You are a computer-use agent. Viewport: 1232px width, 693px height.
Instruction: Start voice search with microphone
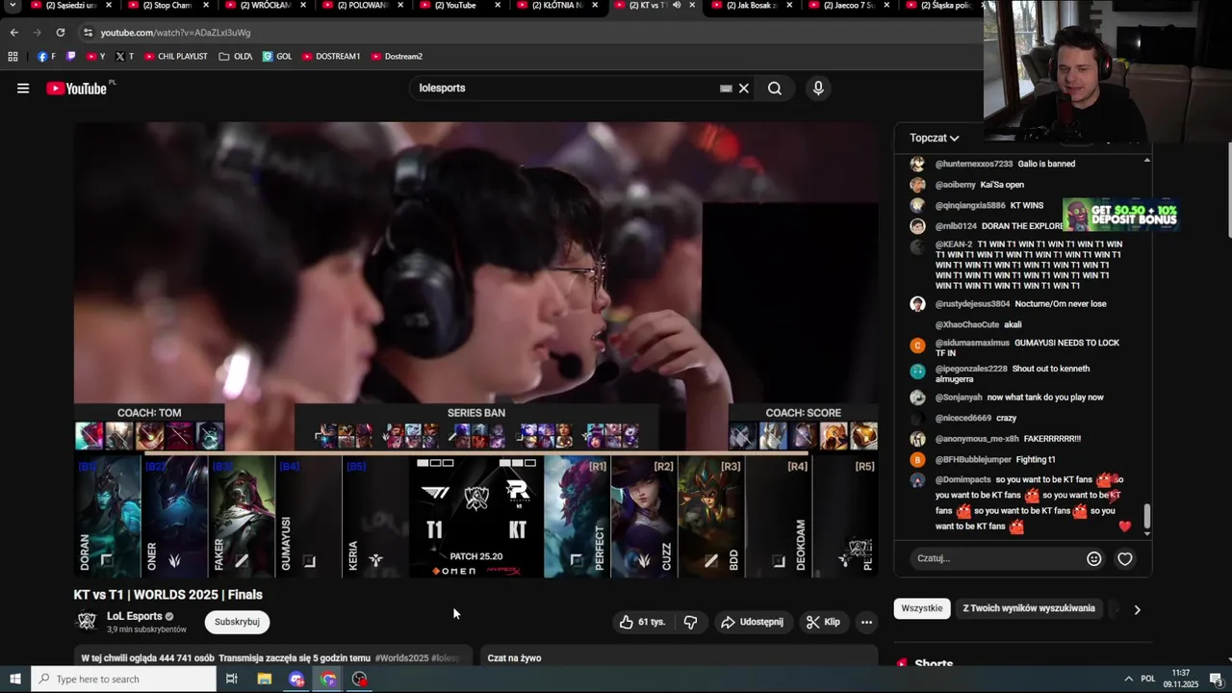pyautogui.click(x=818, y=89)
